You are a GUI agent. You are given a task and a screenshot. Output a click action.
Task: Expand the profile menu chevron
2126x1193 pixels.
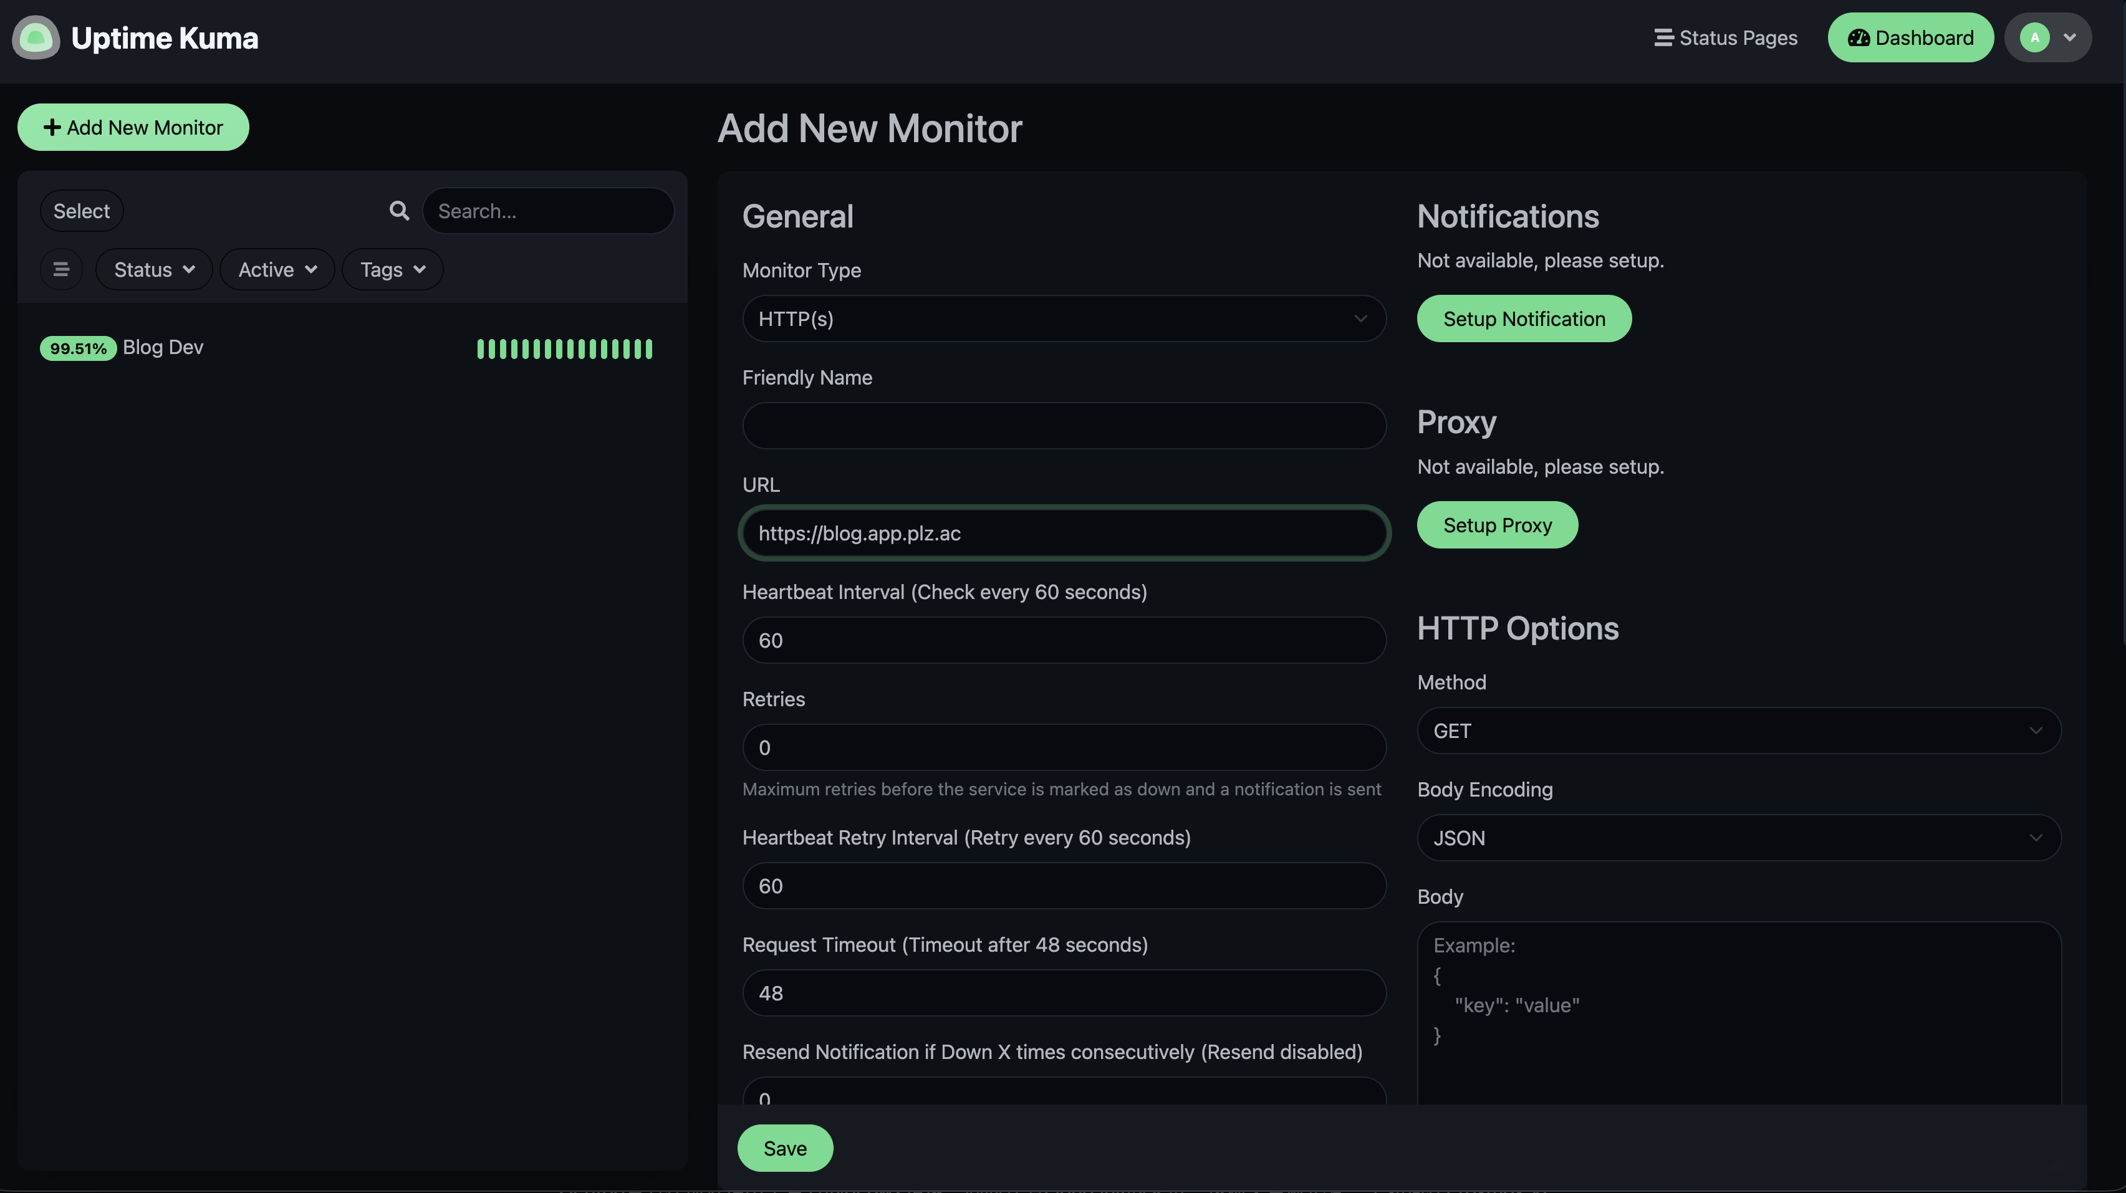[x=2069, y=38]
